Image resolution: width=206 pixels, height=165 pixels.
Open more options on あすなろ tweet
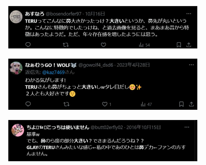point(189,14)
